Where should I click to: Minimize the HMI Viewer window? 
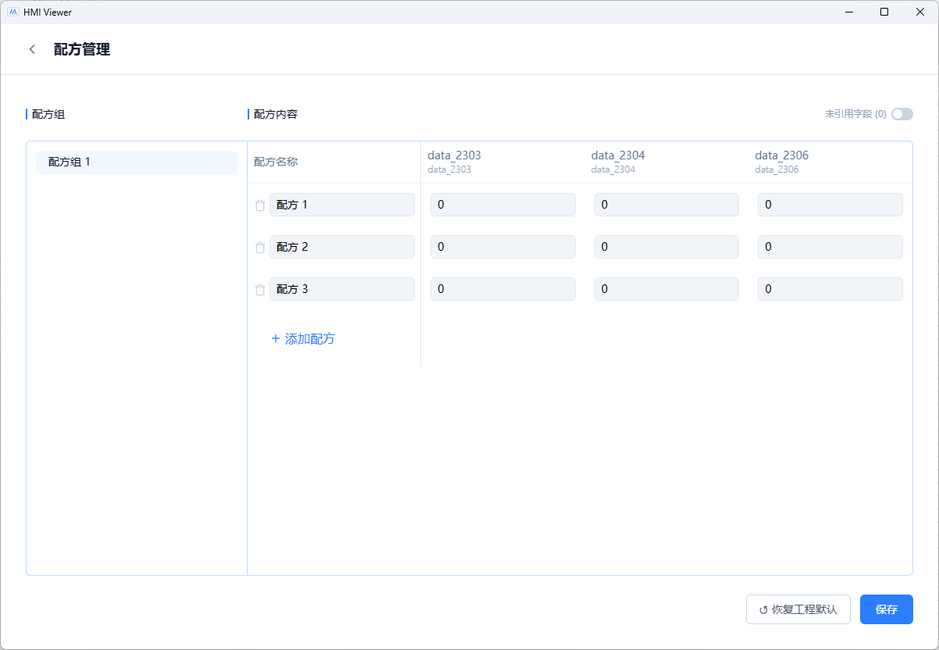coord(849,12)
